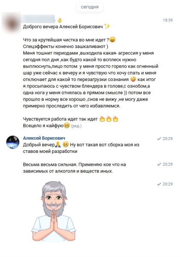The image size is (185, 257).
Task: Click the zany face emoji after 'сознания'
Action: (133, 79)
